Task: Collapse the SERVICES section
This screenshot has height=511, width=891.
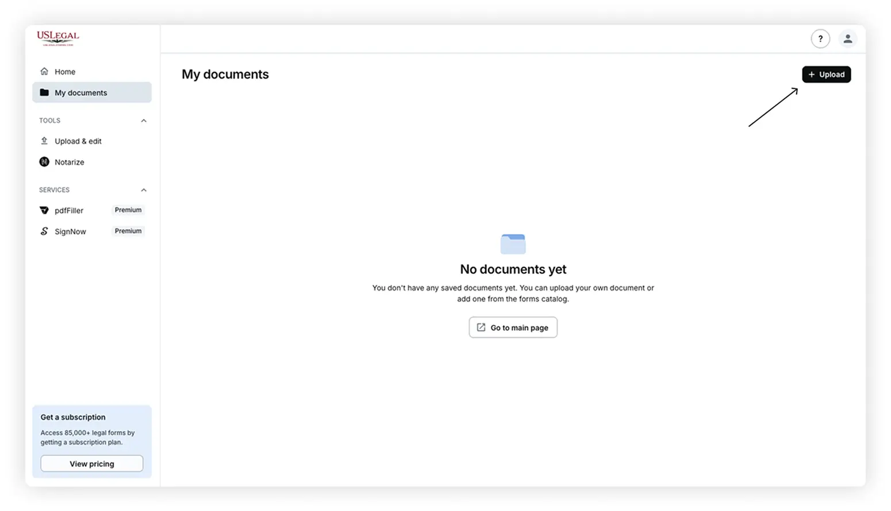Action: (x=143, y=190)
